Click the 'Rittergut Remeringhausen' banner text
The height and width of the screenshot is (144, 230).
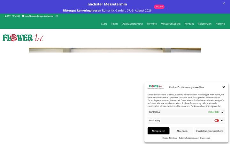(x=82, y=11)
